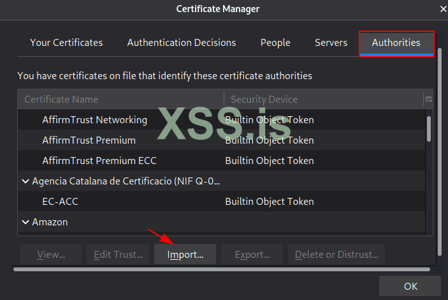Switch to the Your Certificates tab
Image resolution: width=448 pixels, height=300 pixels.
pos(66,43)
